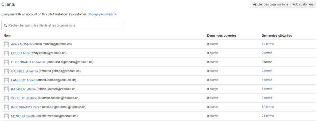The image size is (317, 121).
Task: Click DI GENNARO Anna-Lisa's avatar icon
Action: pos(6,62)
